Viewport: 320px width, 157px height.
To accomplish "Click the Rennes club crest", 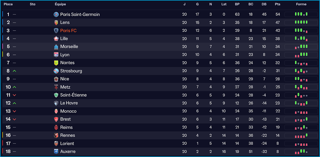I will [56, 136].
